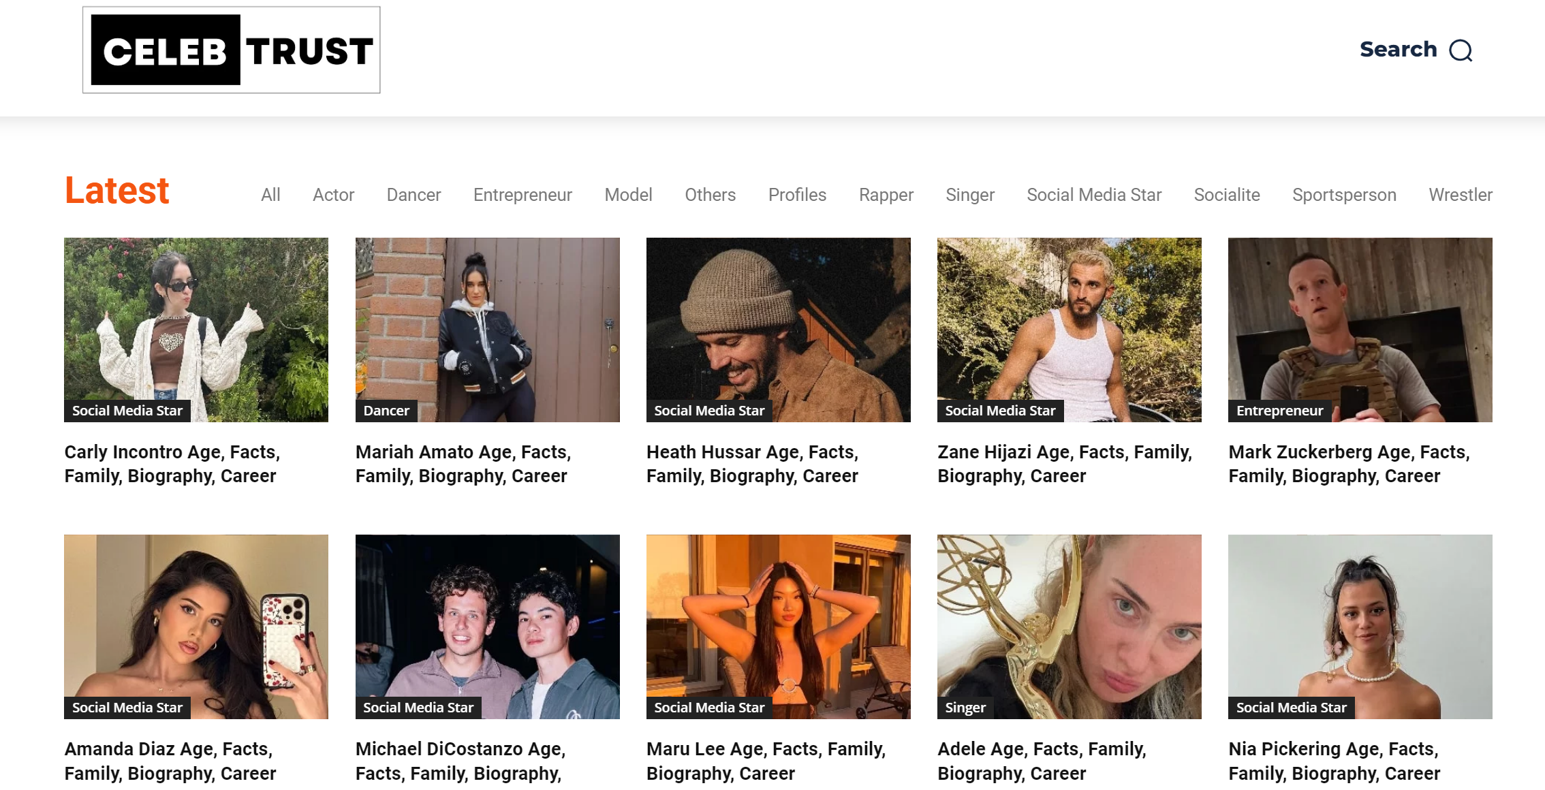Click Entrepreneur badge on Zuckerberg card
1545x790 pixels.
click(x=1279, y=411)
